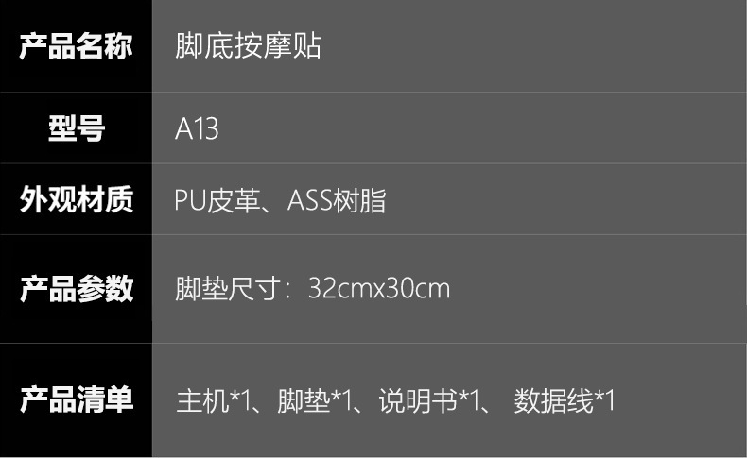
Task: Click the 数据线*1 list item
Action: click(565, 400)
